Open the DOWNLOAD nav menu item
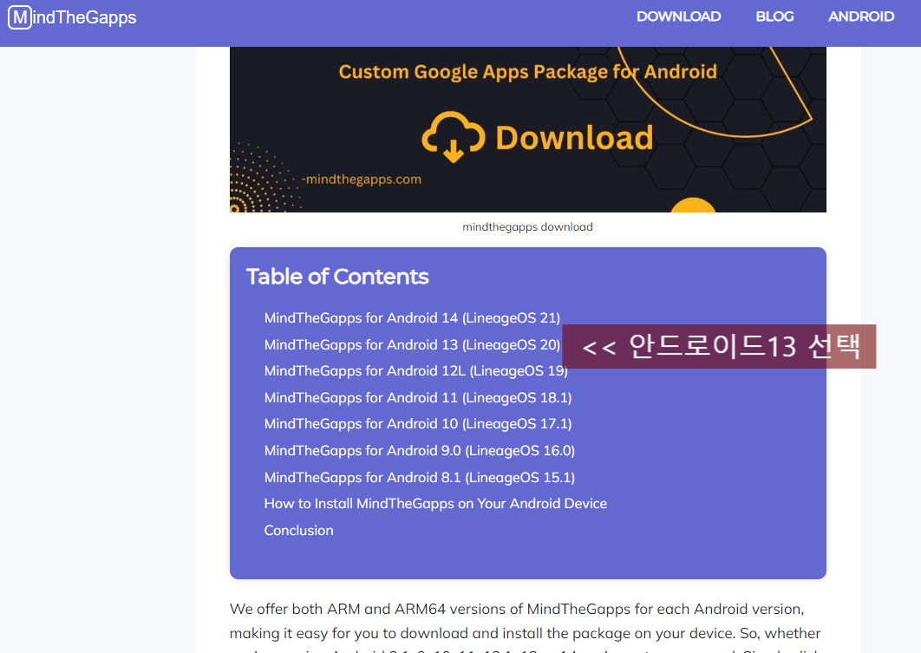Viewport: 921px width, 653px height. click(x=678, y=16)
